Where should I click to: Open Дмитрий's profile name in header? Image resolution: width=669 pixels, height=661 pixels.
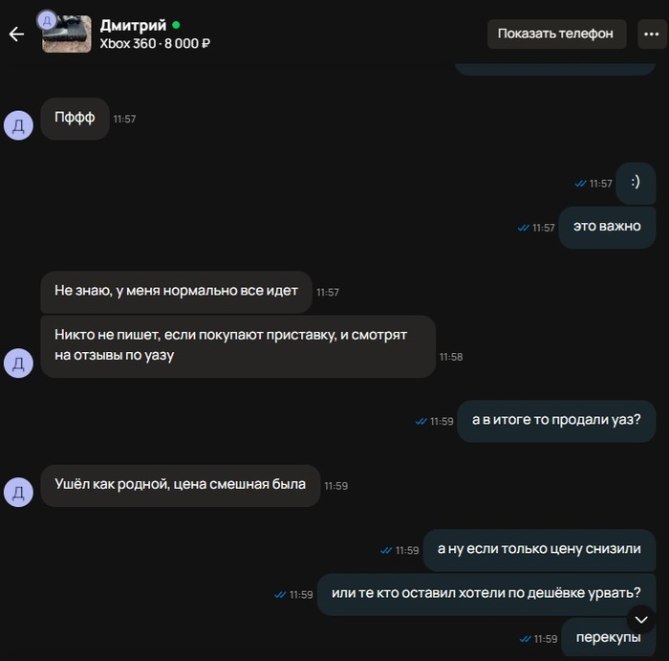click(133, 25)
